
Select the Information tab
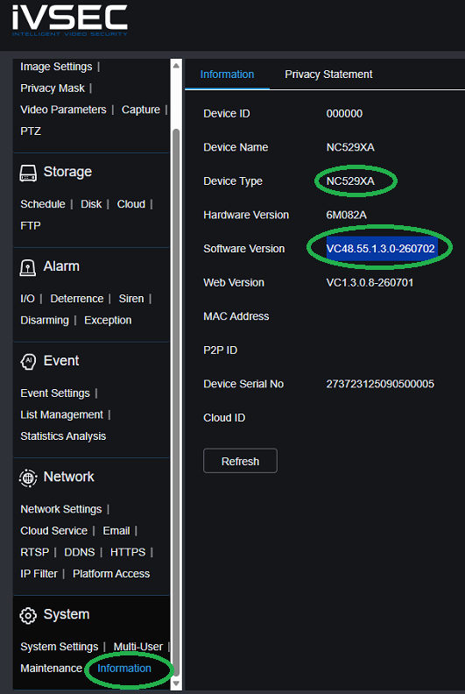227,74
